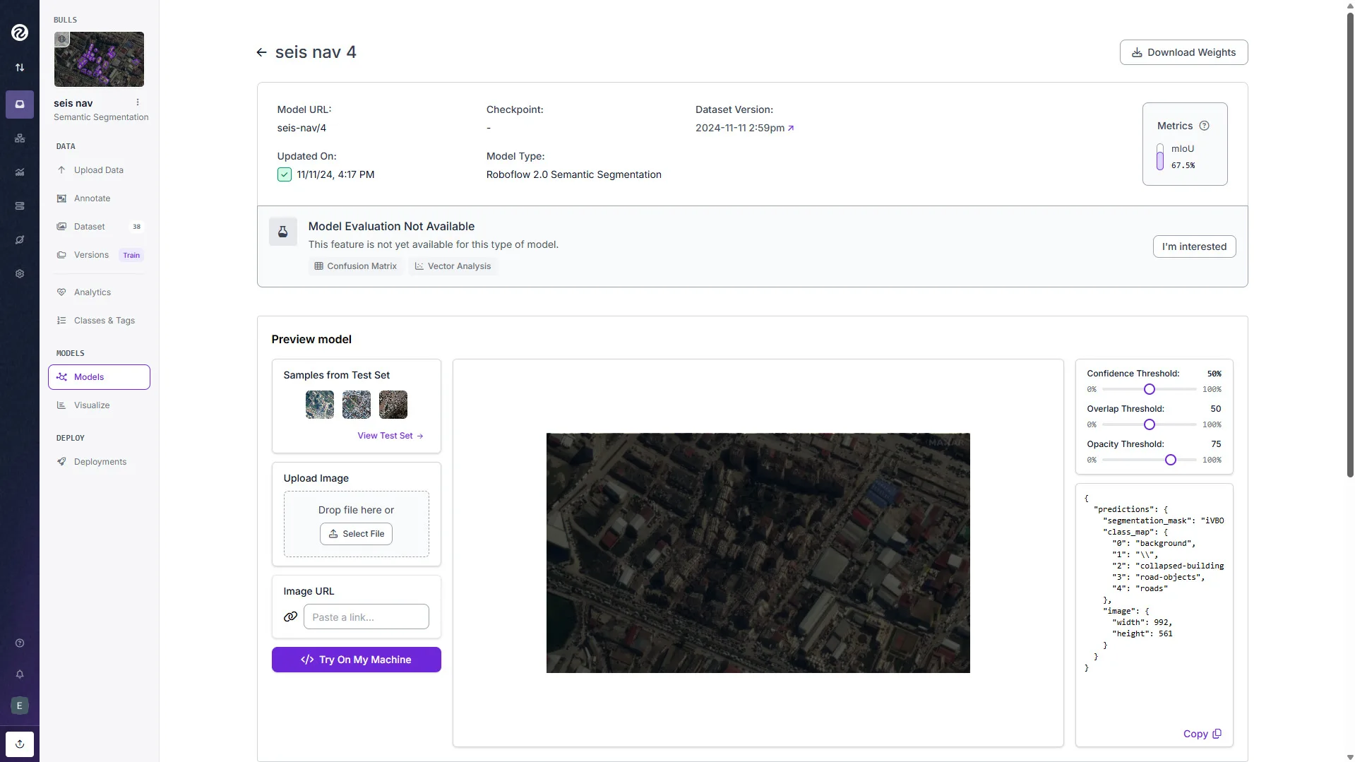Click the Confusion Matrix chip
This screenshot has width=1355, height=762.
[x=355, y=266]
